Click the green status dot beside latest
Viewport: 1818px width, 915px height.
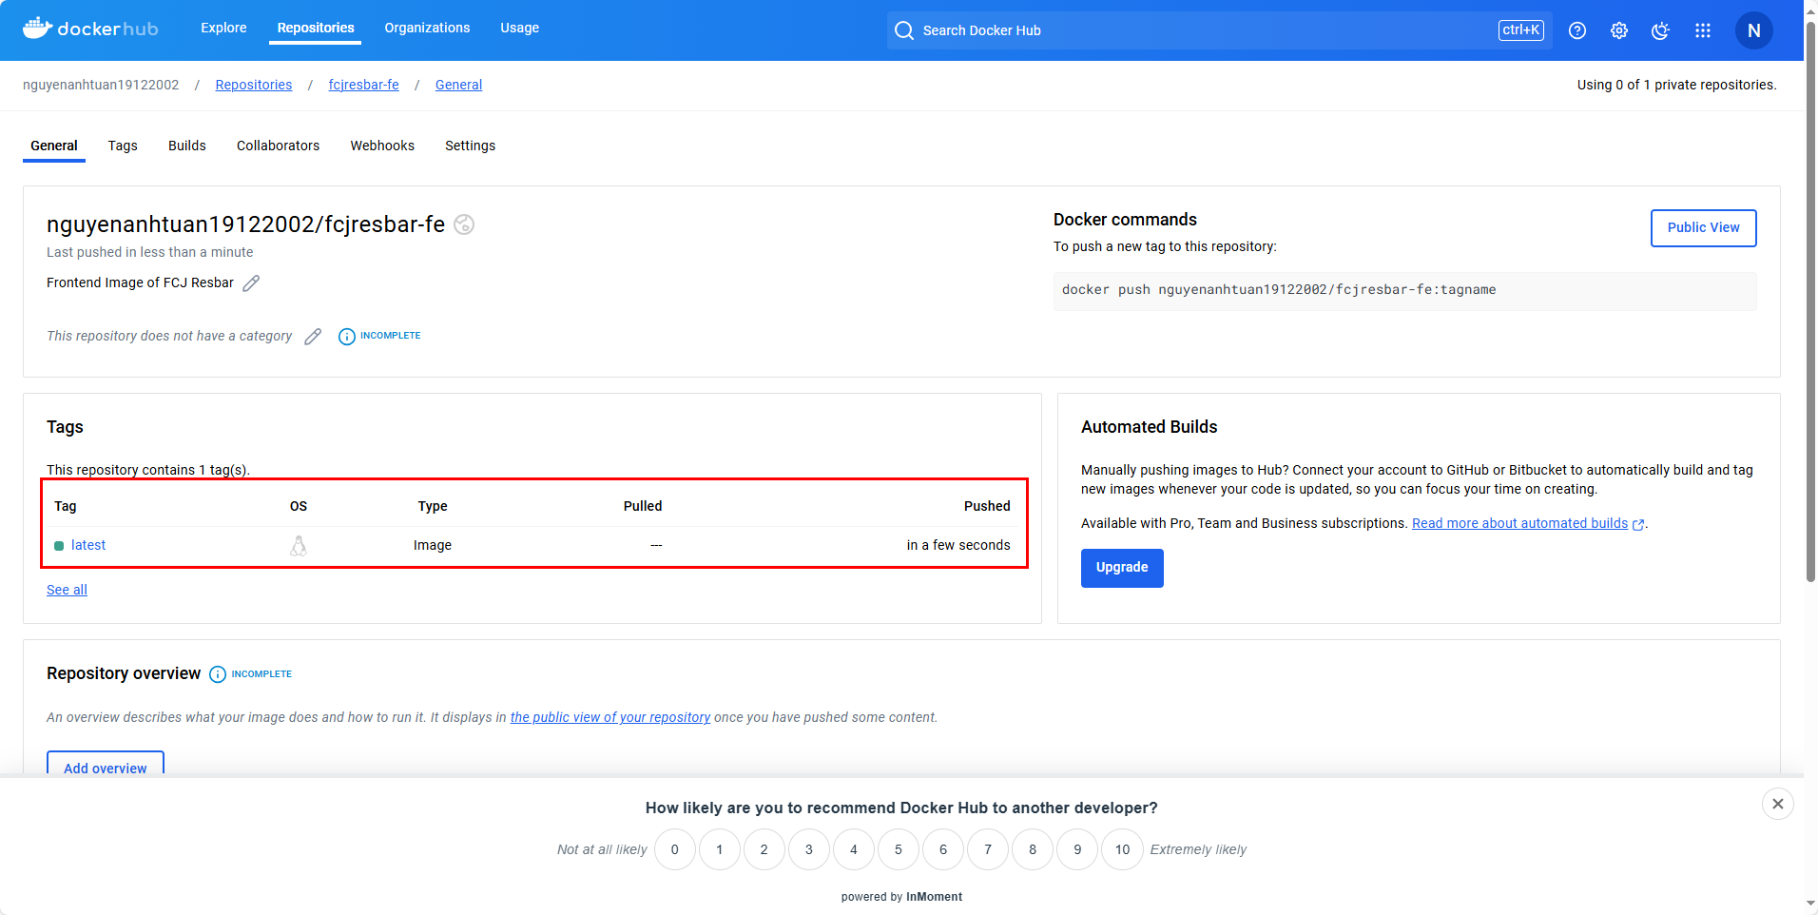(59, 546)
